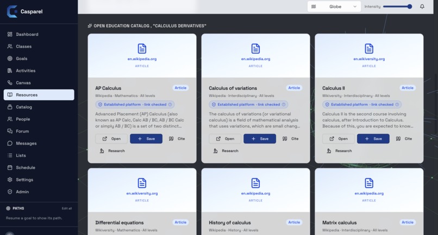Click the Catalog sidebar icon

click(10, 107)
